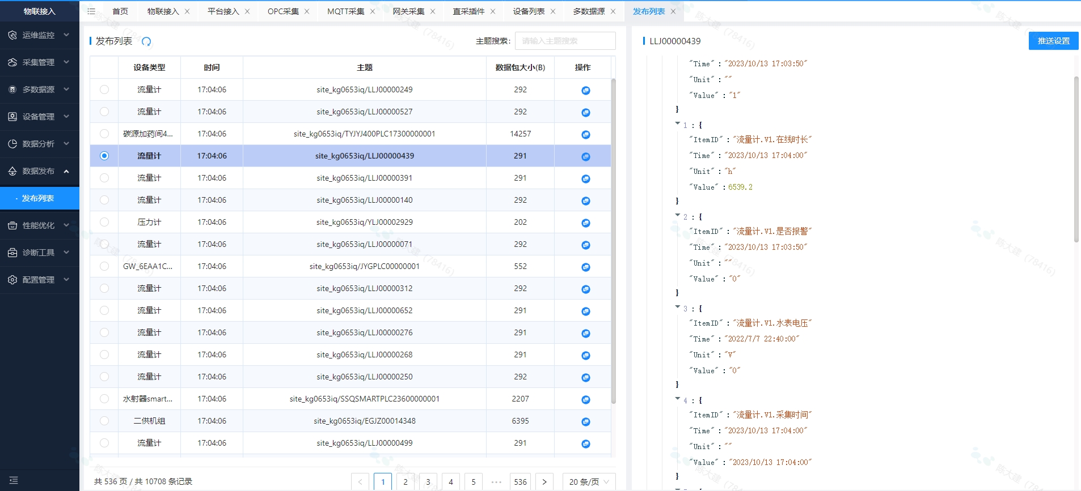Open the action icon for LLJ00000391 row
This screenshot has height=491, width=1081.
coord(586,178)
